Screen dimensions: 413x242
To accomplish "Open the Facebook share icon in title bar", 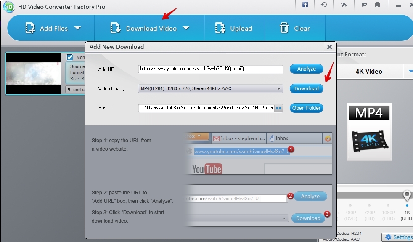I will [305, 5].
